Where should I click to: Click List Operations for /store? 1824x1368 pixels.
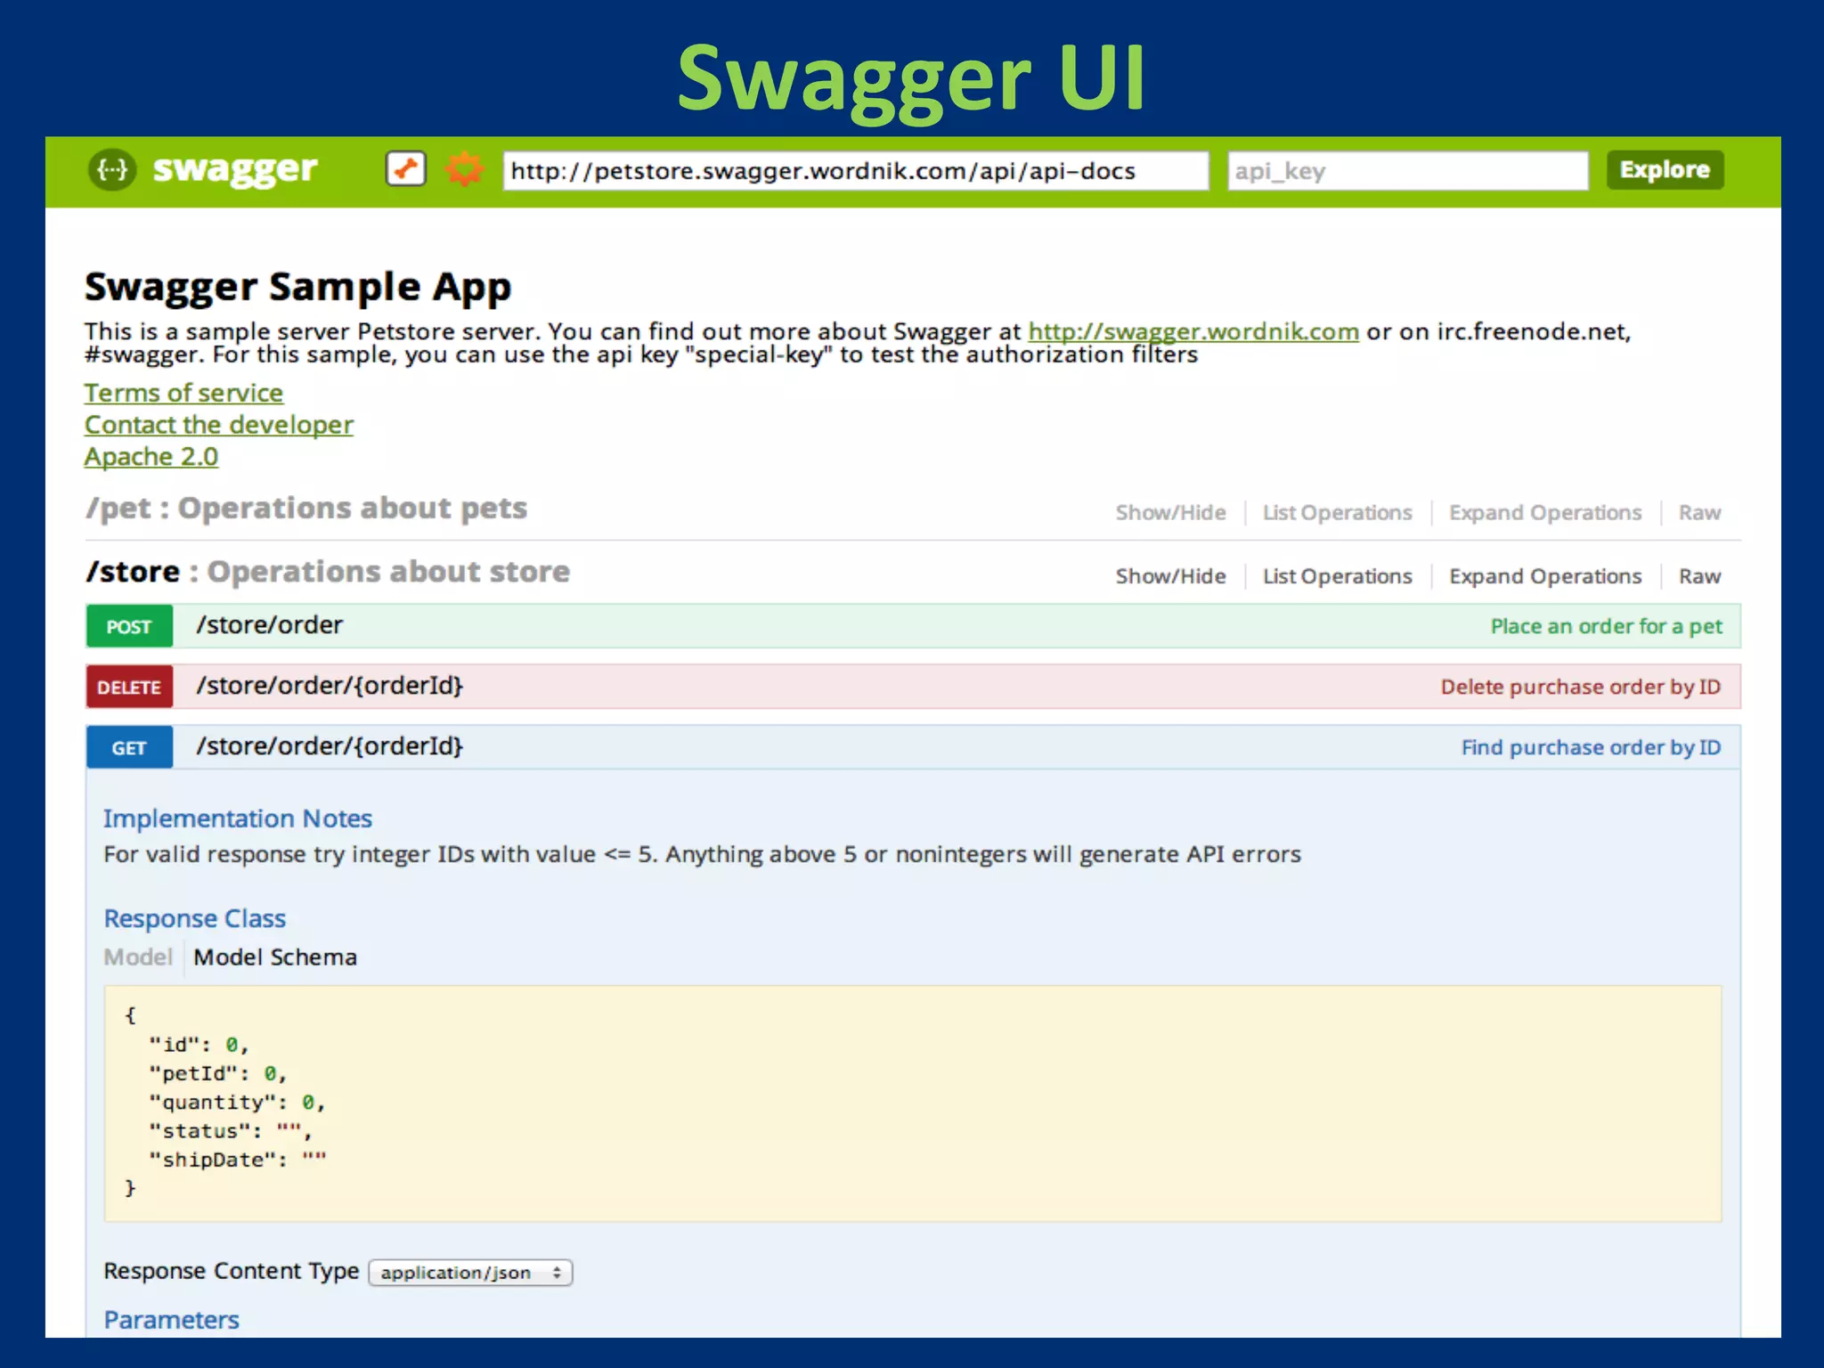point(1337,576)
